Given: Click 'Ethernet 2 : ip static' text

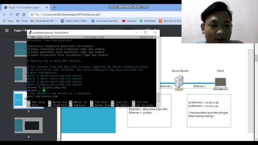Looking at the screenshot, I should pyautogui.click(x=140, y=113).
